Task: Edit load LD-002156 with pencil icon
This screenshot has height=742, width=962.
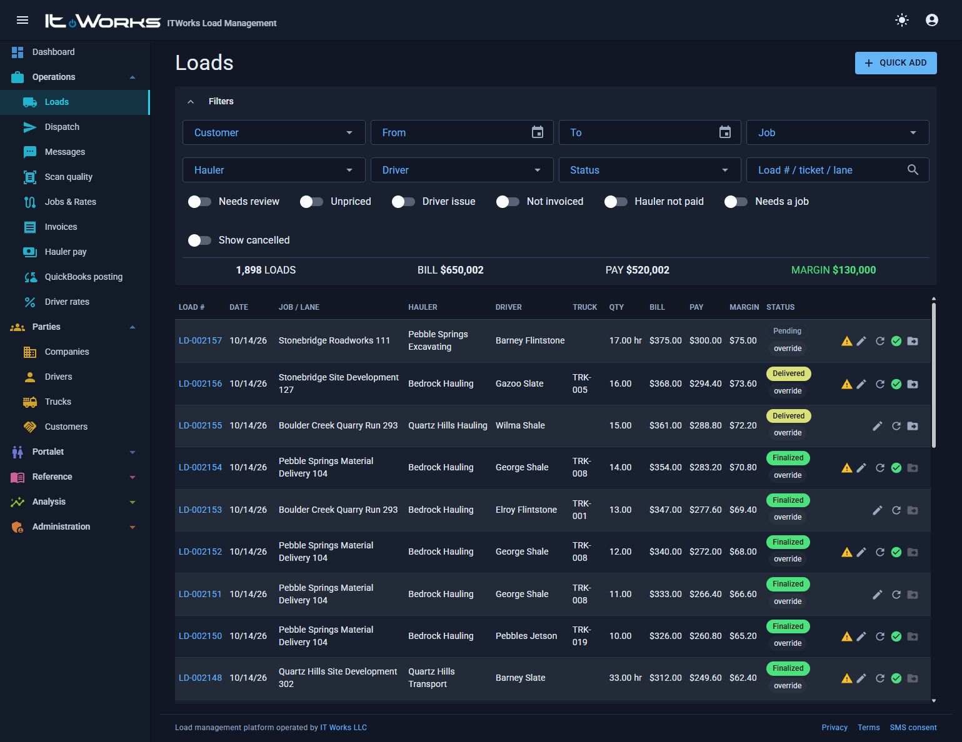Action: [x=861, y=384]
